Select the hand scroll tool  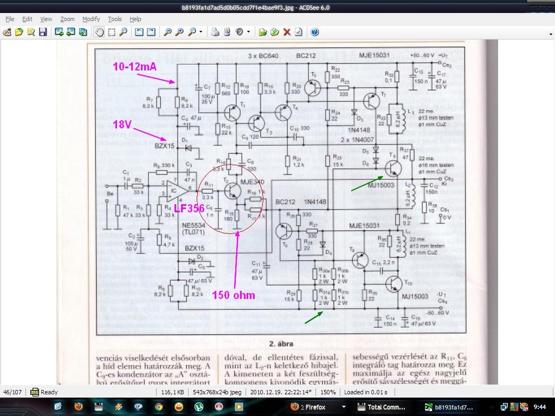[x=100, y=32]
